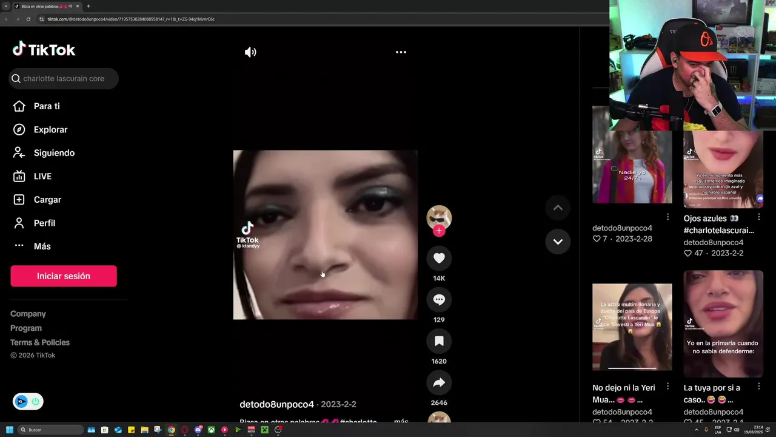The image size is (776, 437).
Task: Open File Explorer from the taskbar
Action: [x=144, y=430]
